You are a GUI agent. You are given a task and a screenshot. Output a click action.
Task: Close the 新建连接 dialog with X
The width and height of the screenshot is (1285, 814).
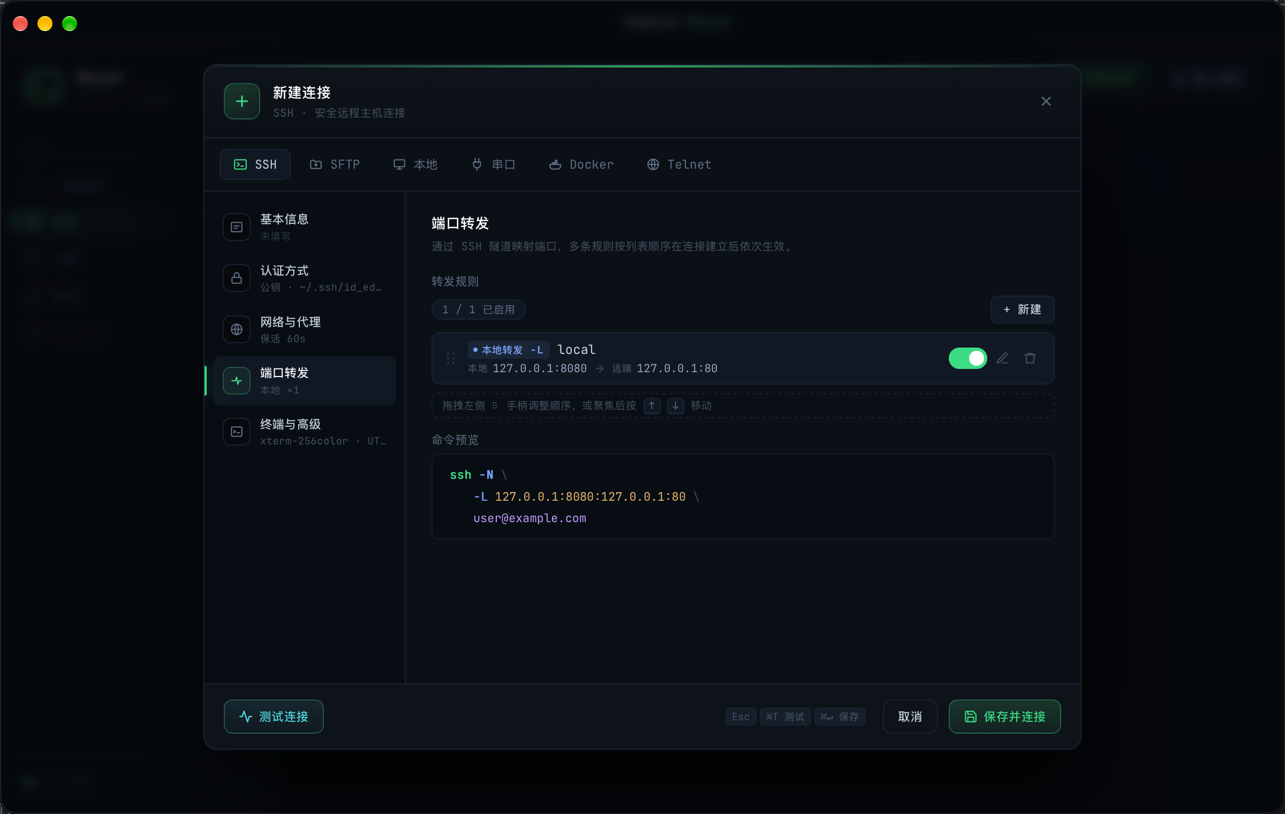1046,101
